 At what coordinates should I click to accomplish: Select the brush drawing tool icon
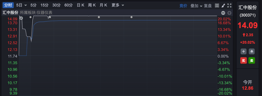click(x=223, y=5)
